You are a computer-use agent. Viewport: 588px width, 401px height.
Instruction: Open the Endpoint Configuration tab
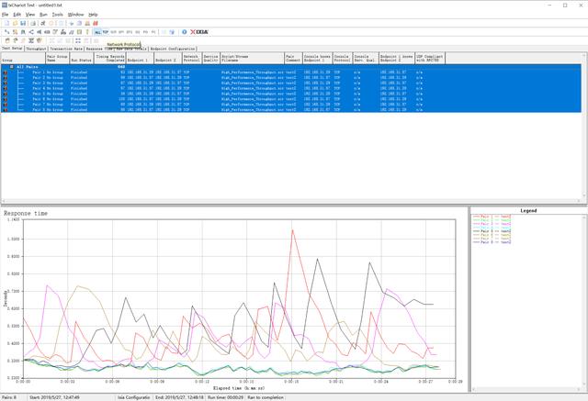[173, 49]
